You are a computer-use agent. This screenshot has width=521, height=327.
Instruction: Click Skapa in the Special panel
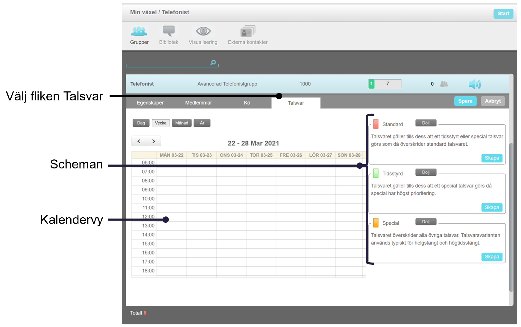point(492,257)
